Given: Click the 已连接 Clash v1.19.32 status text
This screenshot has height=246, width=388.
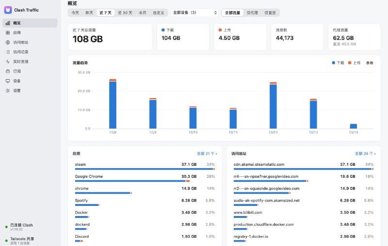Looking at the screenshot, I should coord(21,227).
